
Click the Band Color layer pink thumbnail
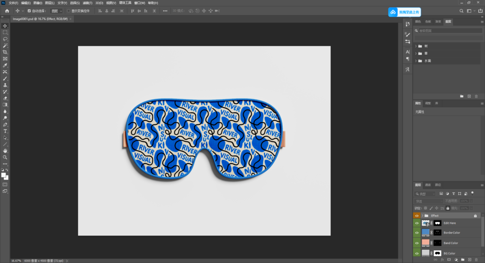(426, 243)
